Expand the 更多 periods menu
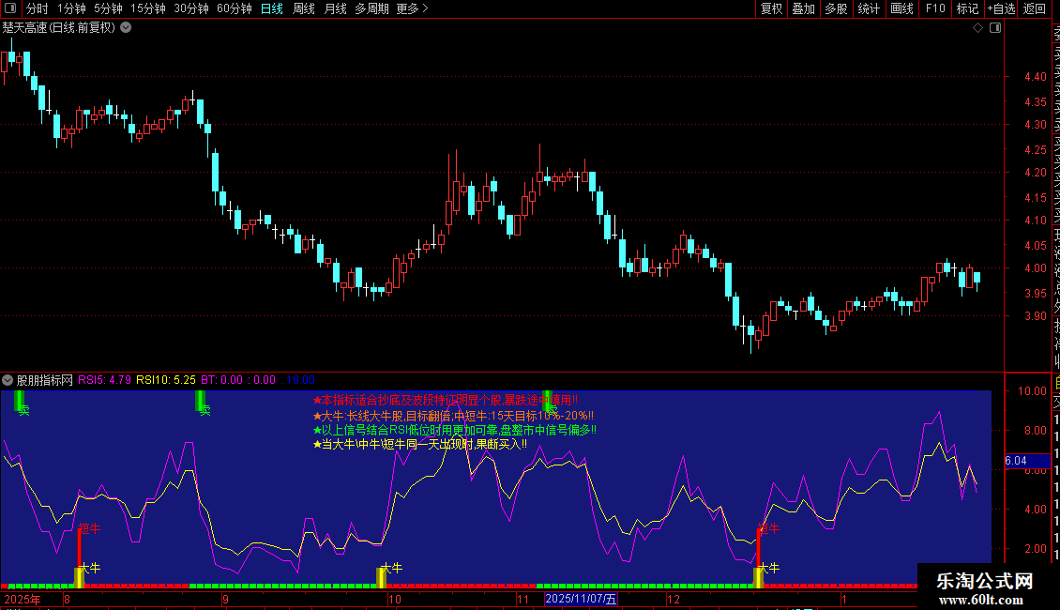 [x=412, y=8]
